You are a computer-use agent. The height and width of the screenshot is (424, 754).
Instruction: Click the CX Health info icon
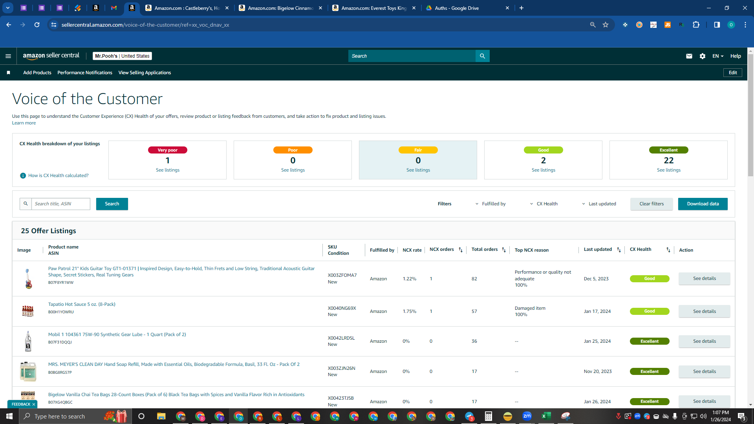tap(23, 175)
